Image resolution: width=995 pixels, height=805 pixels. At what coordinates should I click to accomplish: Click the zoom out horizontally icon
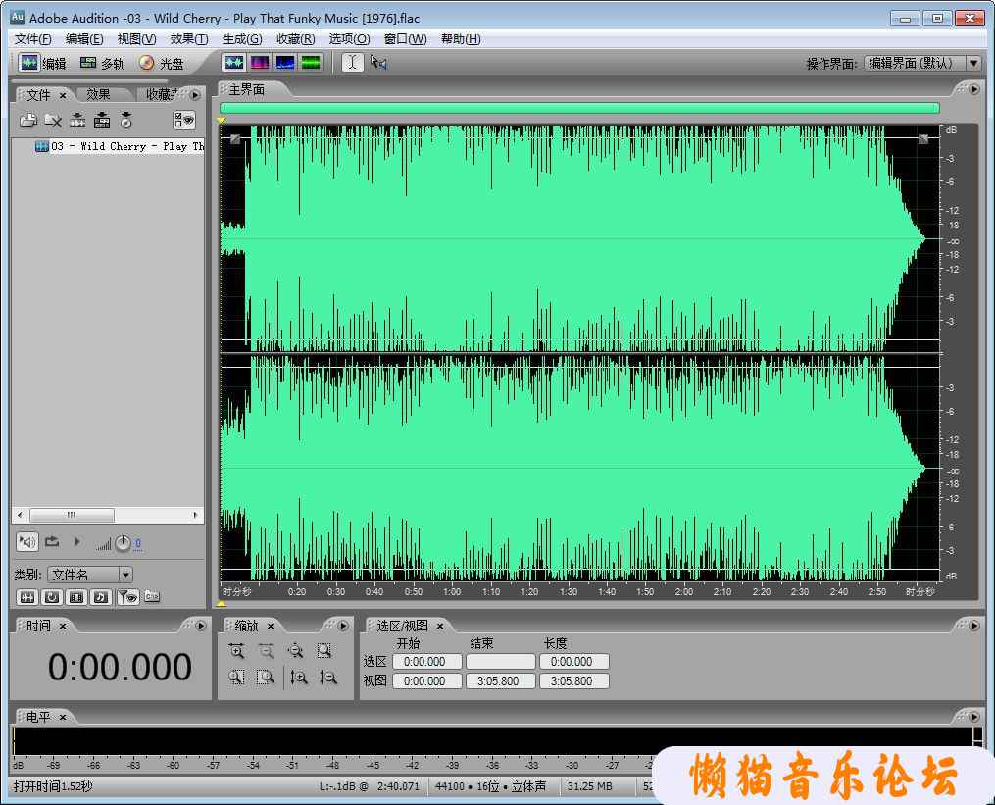coord(266,651)
